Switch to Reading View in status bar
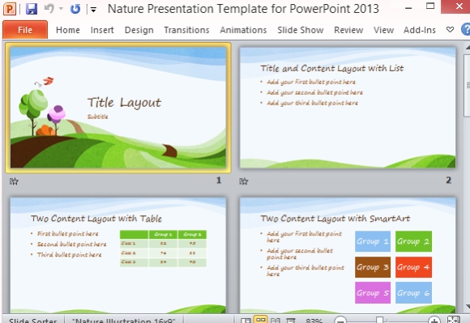Viewport: 470px width, 323px height. (276, 321)
